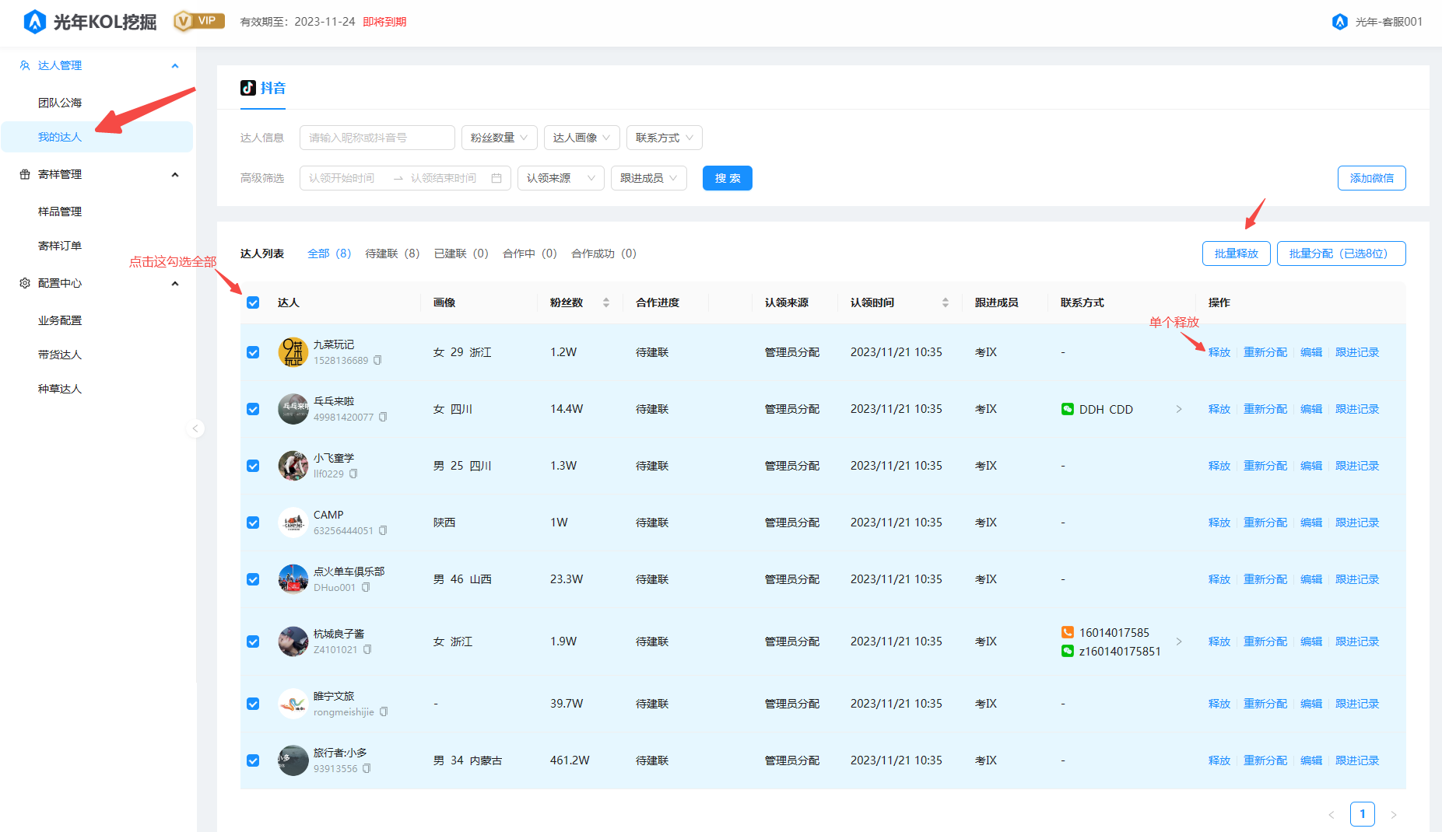This screenshot has width=1442, height=832.
Task: Deselect the 点火单车俱乐部 row checkbox
Action: click(x=253, y=579)
